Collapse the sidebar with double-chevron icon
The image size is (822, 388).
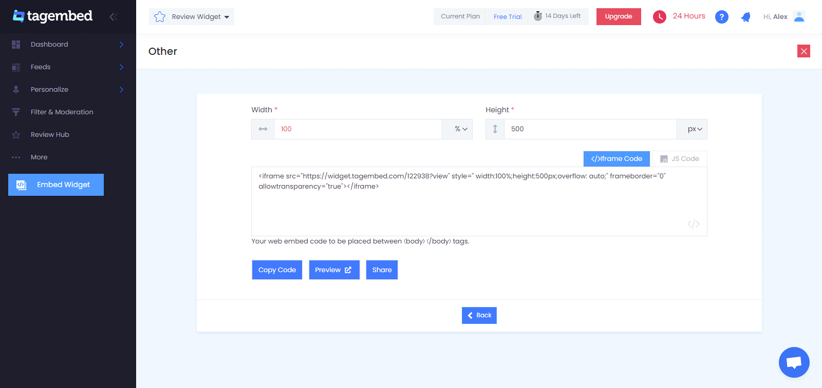pos(114,17)
